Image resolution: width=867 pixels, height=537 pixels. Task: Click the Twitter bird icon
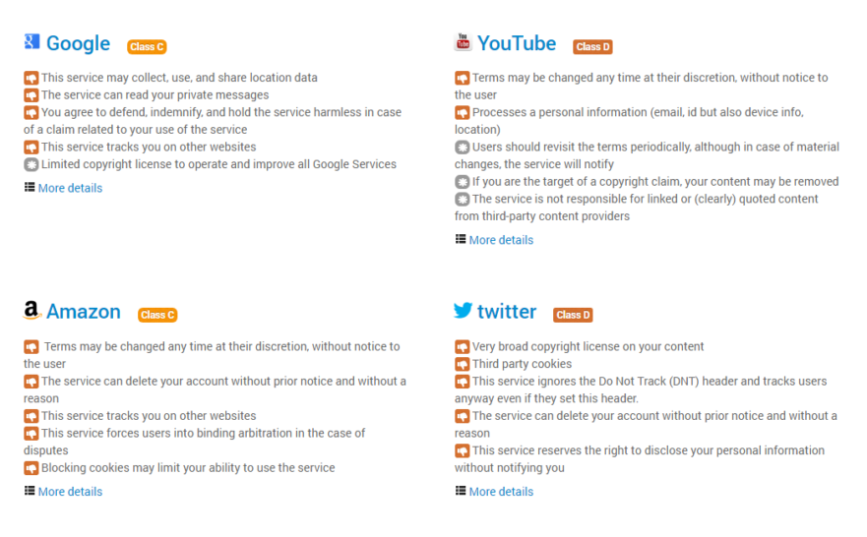point(463,311)
